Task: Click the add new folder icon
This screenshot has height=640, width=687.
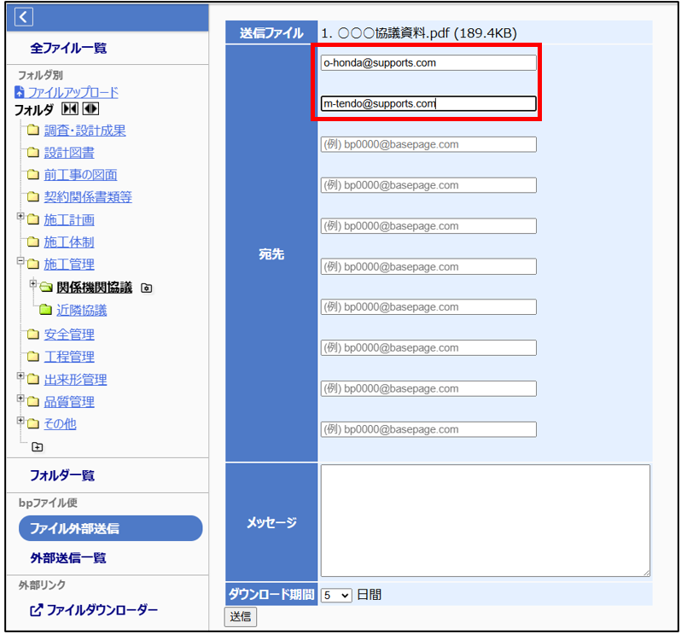Action: [x=38, y=446]
